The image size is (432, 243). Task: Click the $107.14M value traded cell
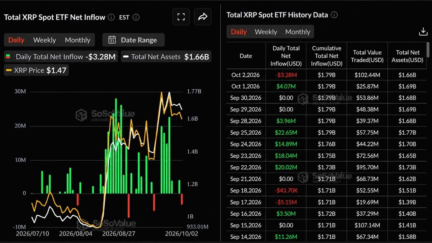point(367,225)
